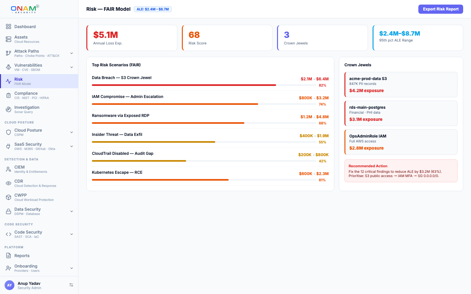Viewport: 471px width, 294px height.
Task: Click the Attack Paths branch icon
Action: (x=9, y=53)
